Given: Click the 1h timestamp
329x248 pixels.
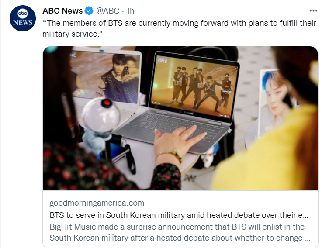Looking at the screenshot, I should click(130, 10).
